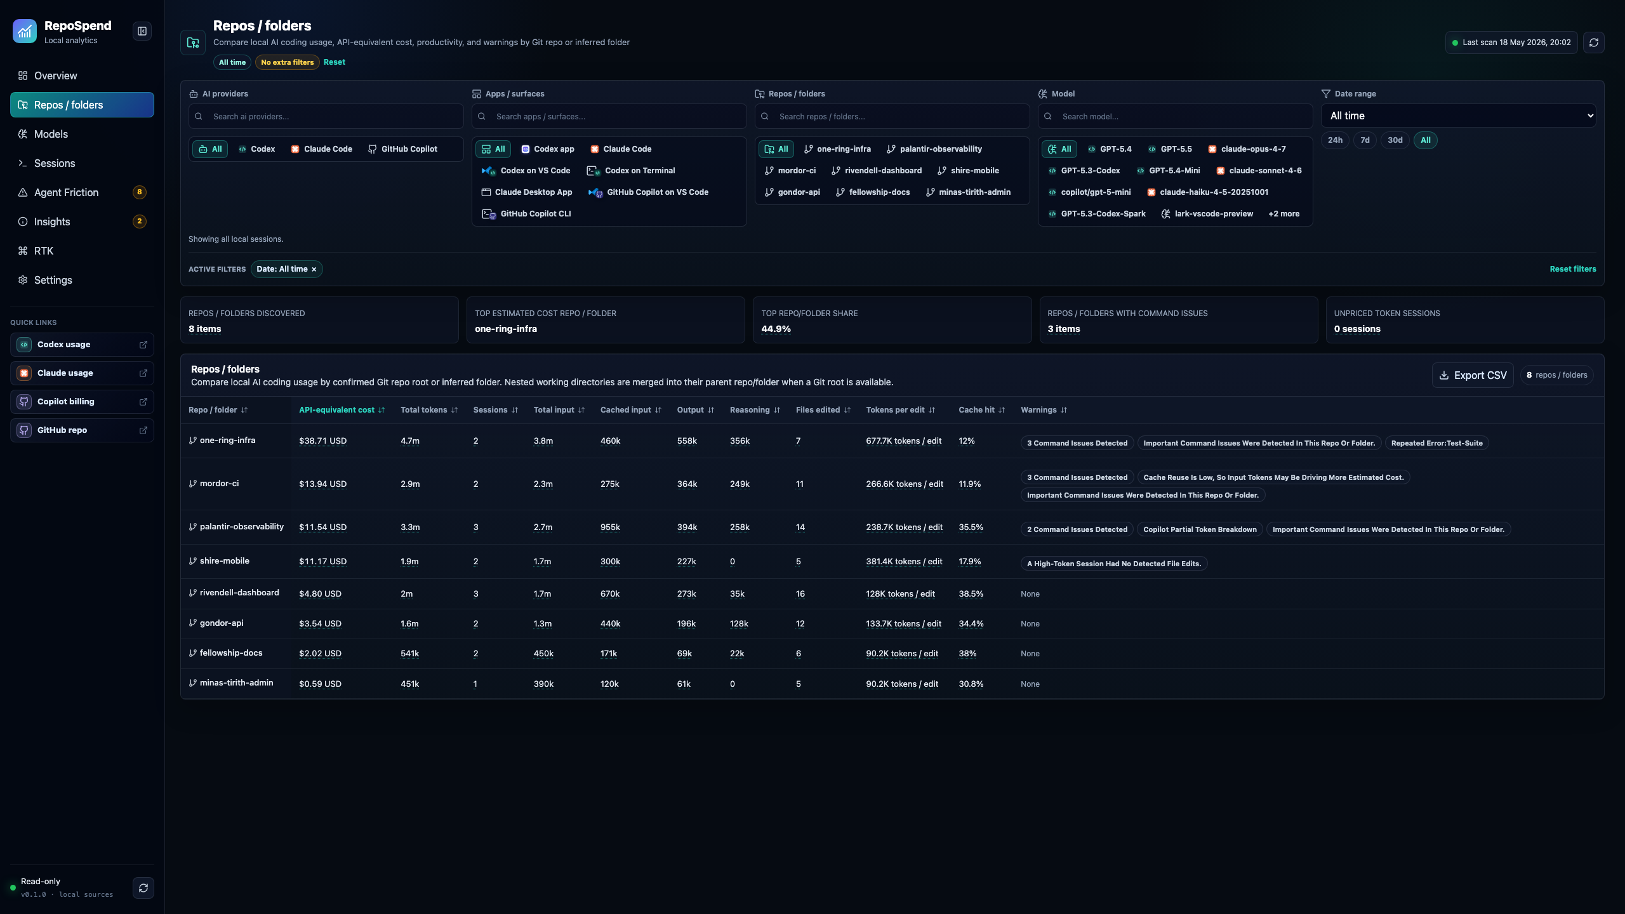1625x914 pixels.
Task: Toggle the Codex on VS Code surface chip
Action: 526,171
